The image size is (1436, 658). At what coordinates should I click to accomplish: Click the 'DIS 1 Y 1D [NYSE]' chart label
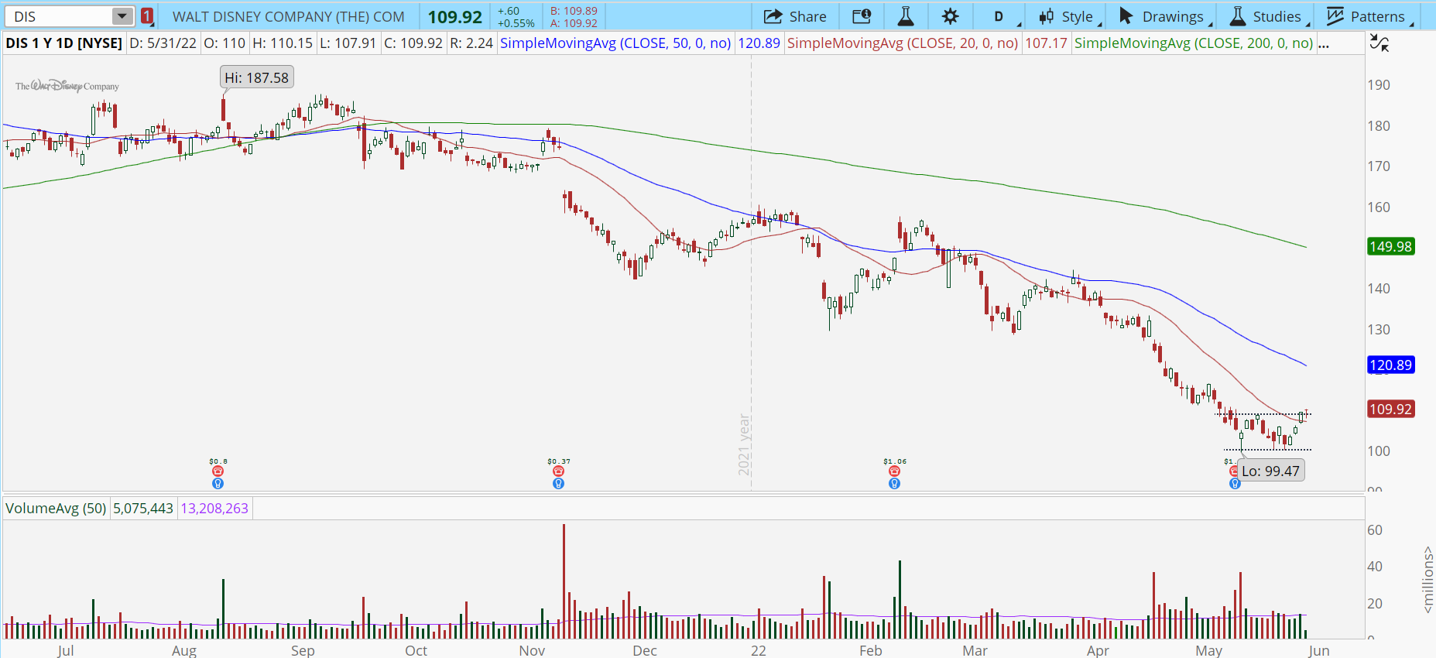pyautogui.click(x=63, y=43)
